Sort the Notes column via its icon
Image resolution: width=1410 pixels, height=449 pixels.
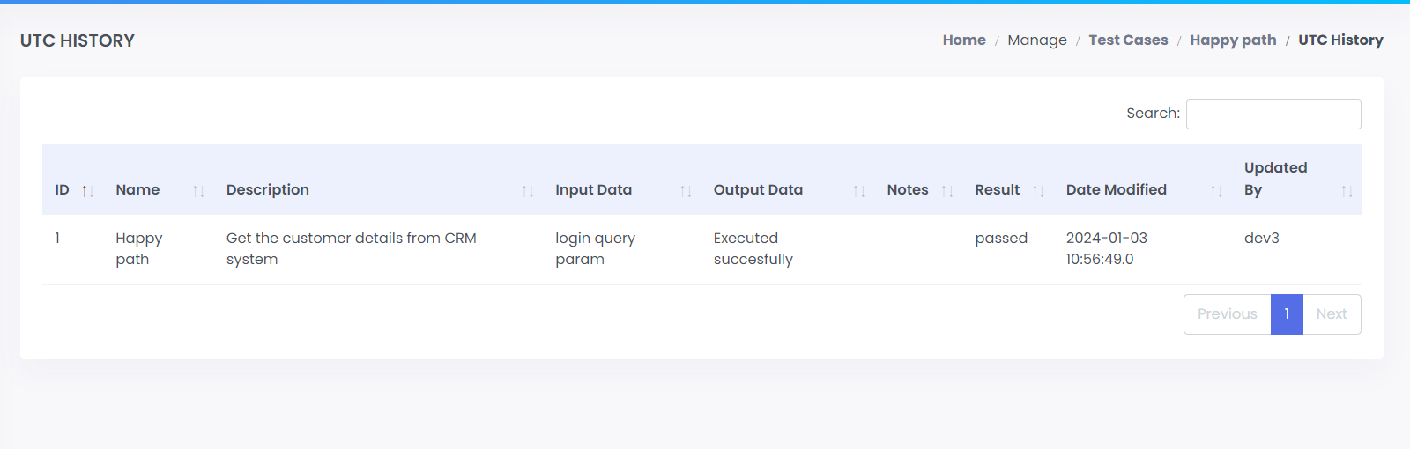click(947, 191)
